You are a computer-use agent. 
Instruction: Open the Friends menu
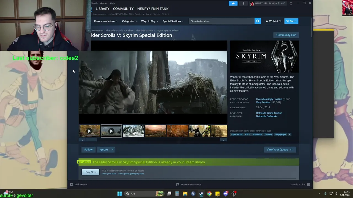click(94, 3)
